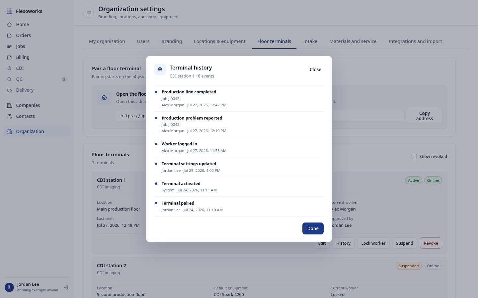Select the Terminal paired event

click(x=239, y=207)
